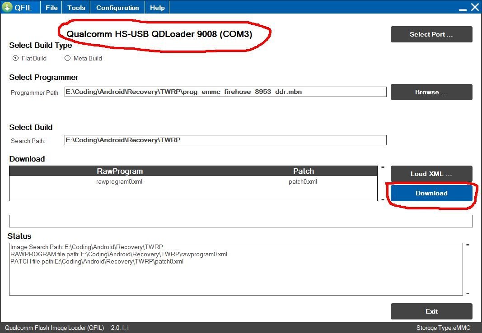Close the QFIL window
This screenshot has width=482, height=333.
475,7
